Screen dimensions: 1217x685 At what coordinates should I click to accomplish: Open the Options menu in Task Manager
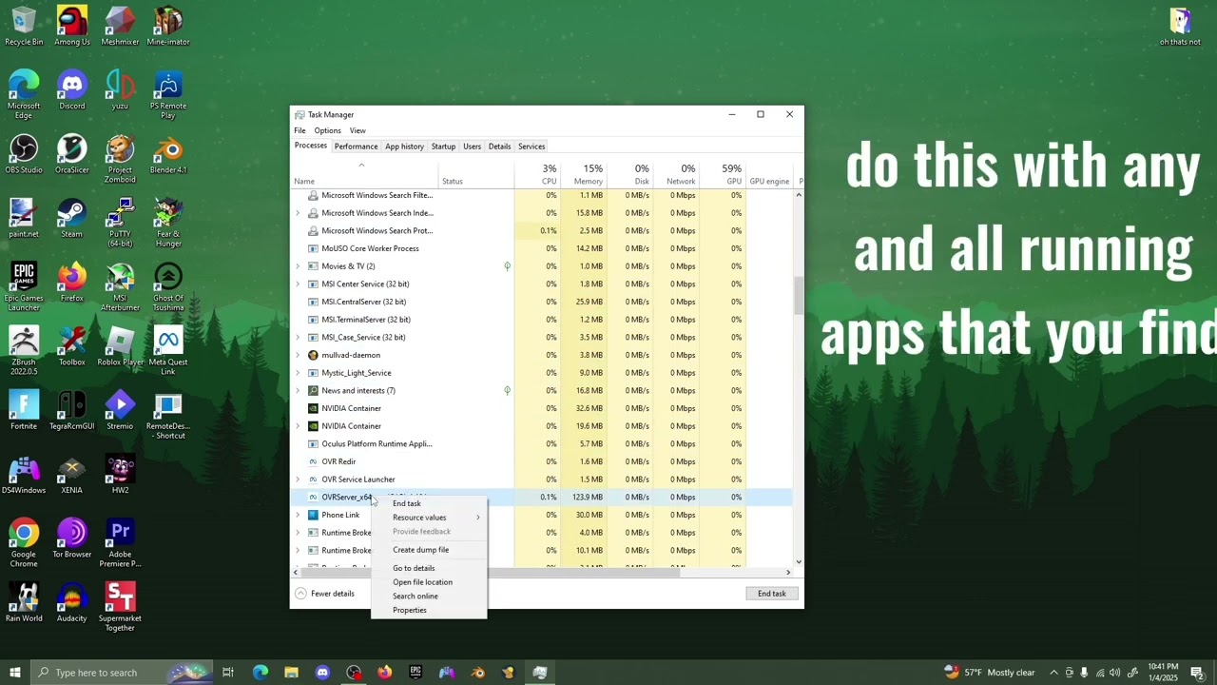tap(327, 130)
